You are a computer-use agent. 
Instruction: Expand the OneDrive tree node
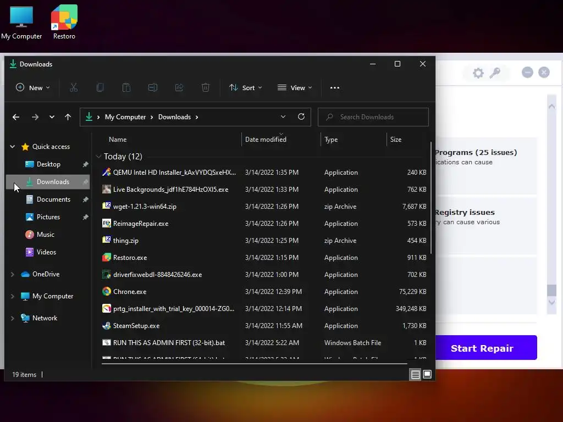(x=13, y=274)
